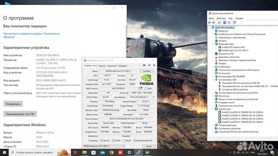Screen dimensions: 278x156
Task: Toggle the OpenCL checkbox
Action: pyautogui.click(x=101, y=141)
